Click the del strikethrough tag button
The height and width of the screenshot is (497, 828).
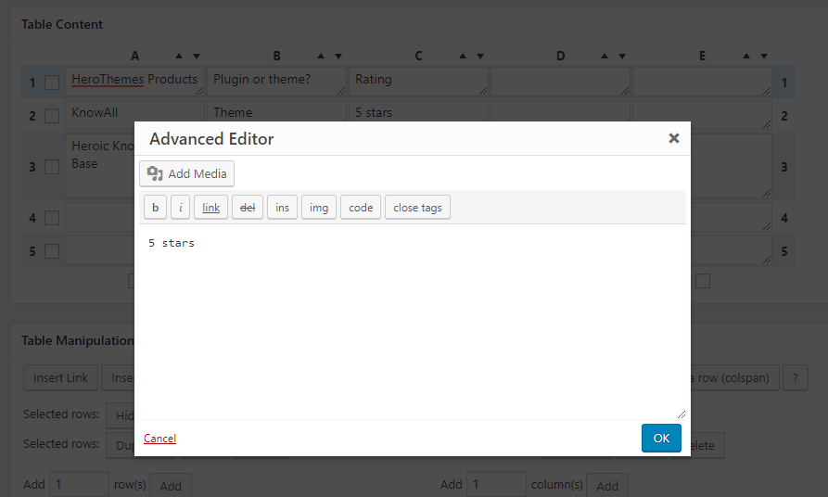(x=248, y=208)
